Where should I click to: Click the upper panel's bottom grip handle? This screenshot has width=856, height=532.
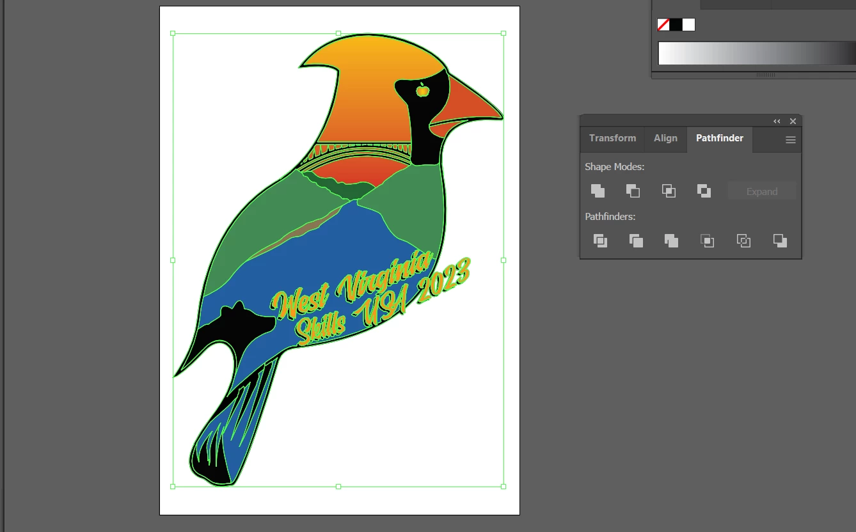click(766, 75)
